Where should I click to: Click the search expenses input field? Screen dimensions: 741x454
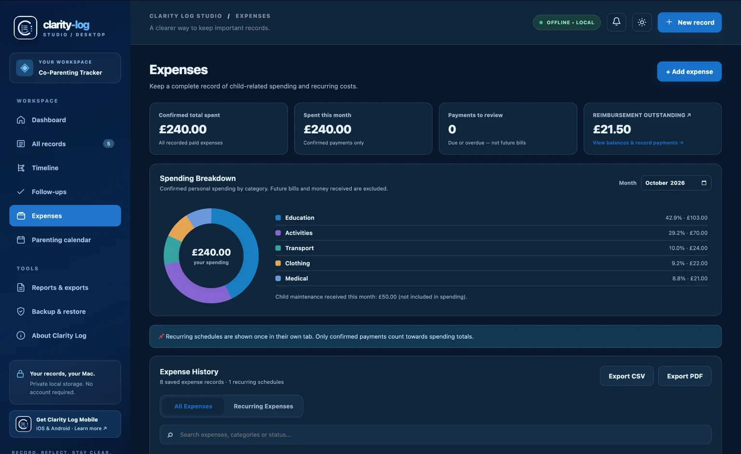pyautogui.click(x=435, y=435)
